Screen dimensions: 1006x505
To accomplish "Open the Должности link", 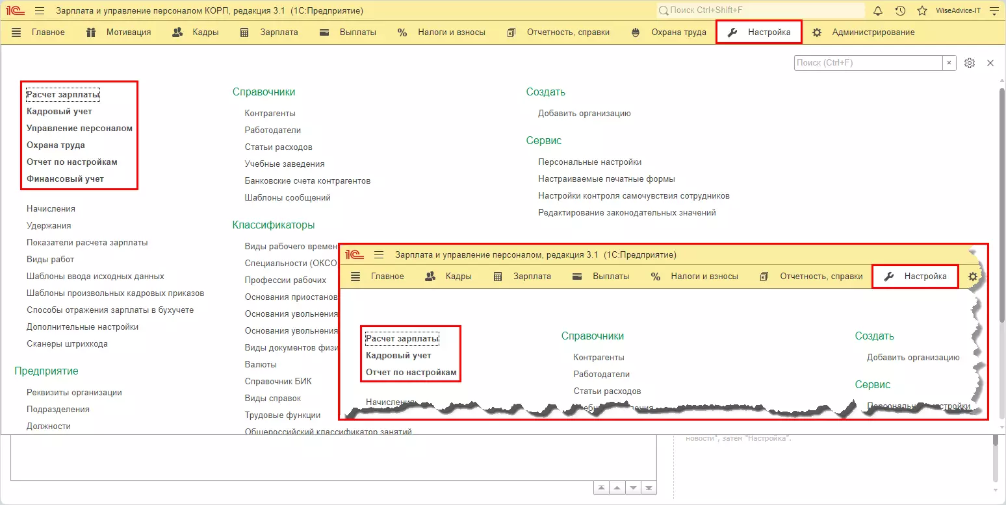I will [x=49, y=426].
